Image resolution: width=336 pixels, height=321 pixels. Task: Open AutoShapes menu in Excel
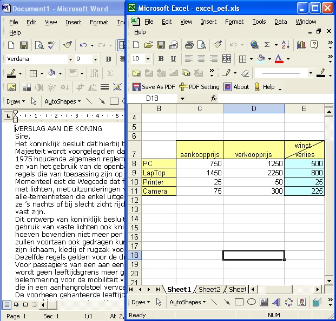click(x=188, y=302)
